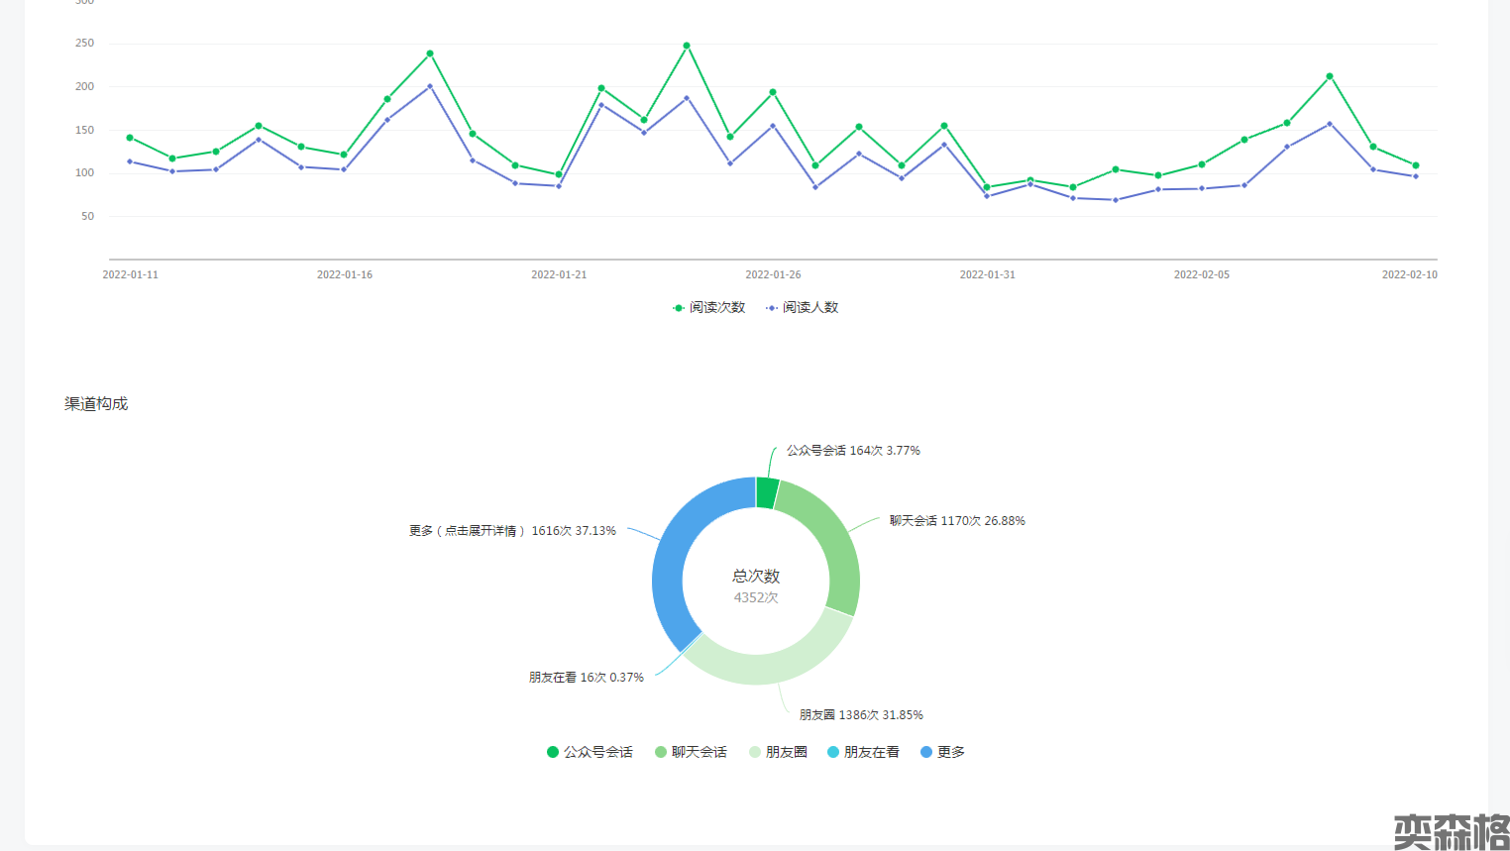This screenshot has width=1510, height=851.
Task: Click the 聊天会话 1170次 26.88% label
Action: click(957, 521)
